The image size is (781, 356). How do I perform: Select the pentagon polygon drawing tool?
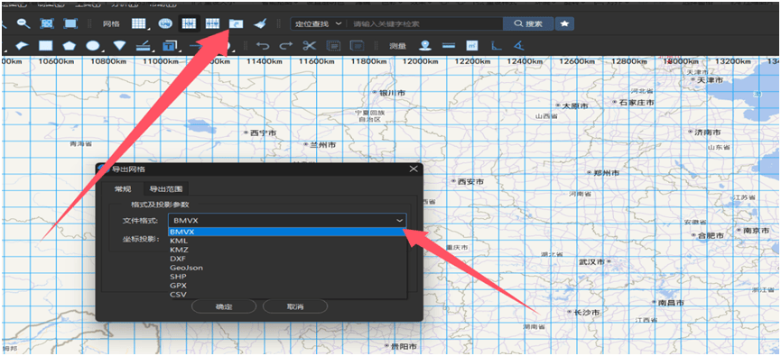[69, 46]
